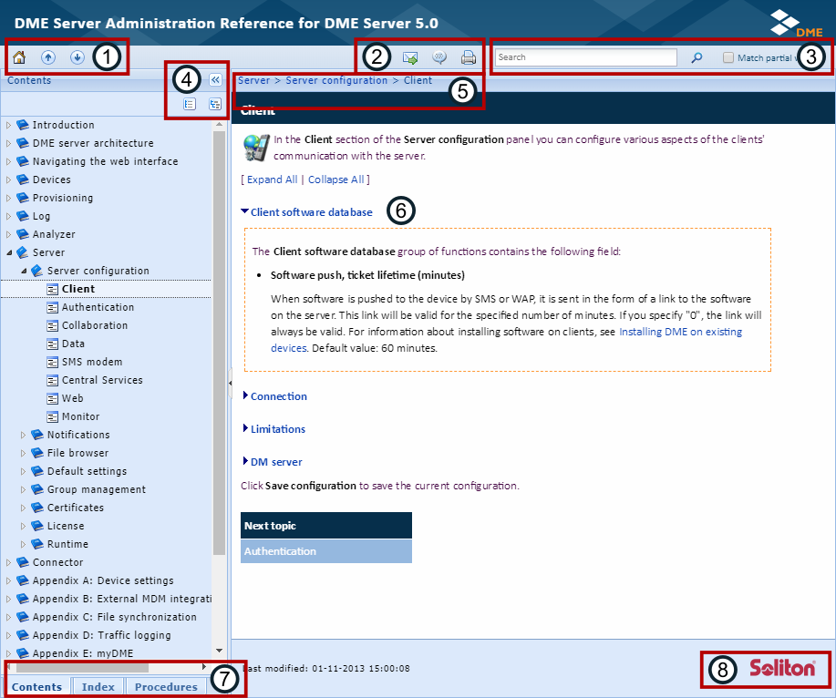Click the Web page icon
Image resolution: width=836 pixels, height=698 pixels.
coord(52,398)
